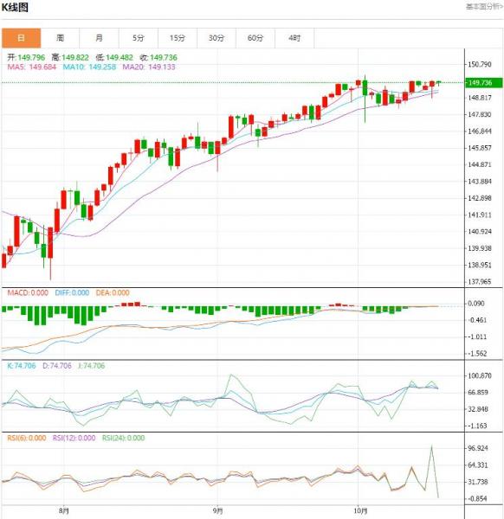Open the 5分 timeframe tab
504x519 pixels.
point(139,38)
